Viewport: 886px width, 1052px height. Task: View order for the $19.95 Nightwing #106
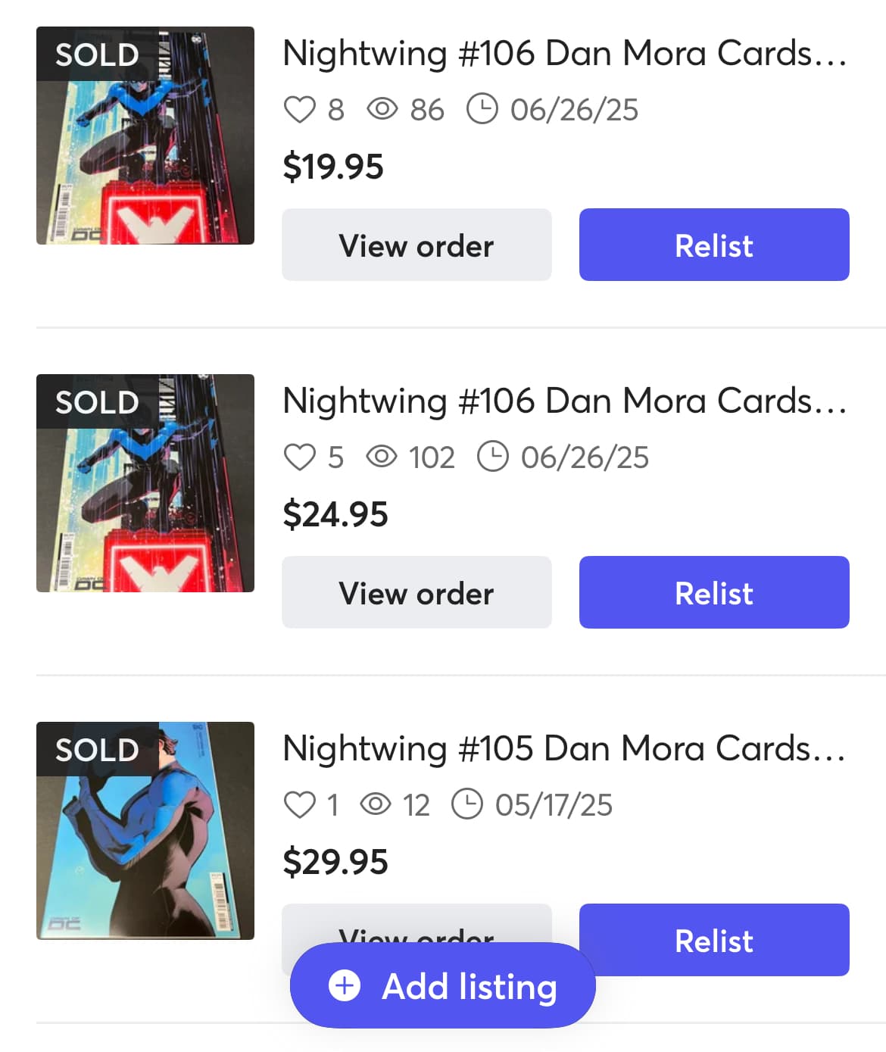pos(416,245)
